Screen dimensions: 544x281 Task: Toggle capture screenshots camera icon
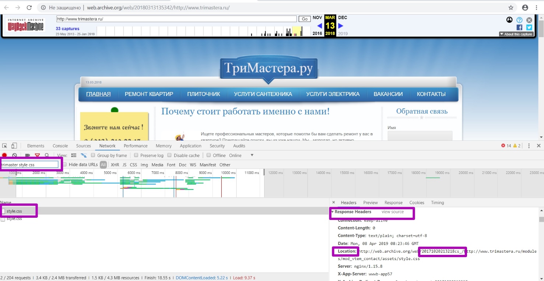pos(28,156)
